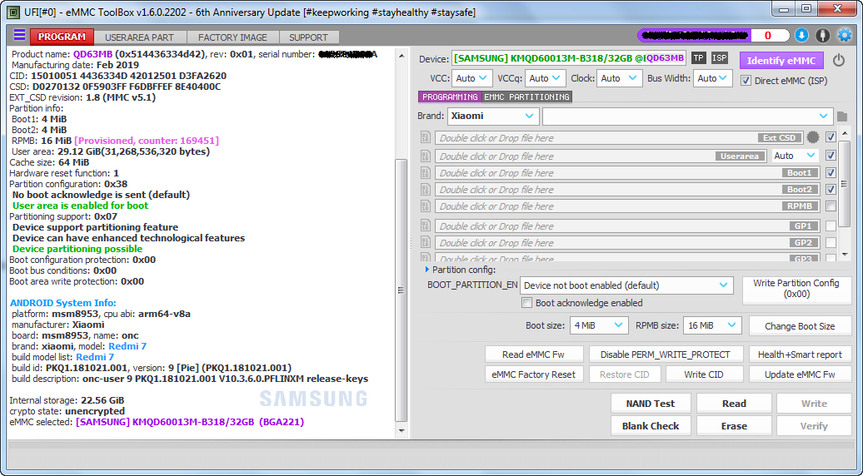Click the eMMC Factory Reset button

click(533, 374)
